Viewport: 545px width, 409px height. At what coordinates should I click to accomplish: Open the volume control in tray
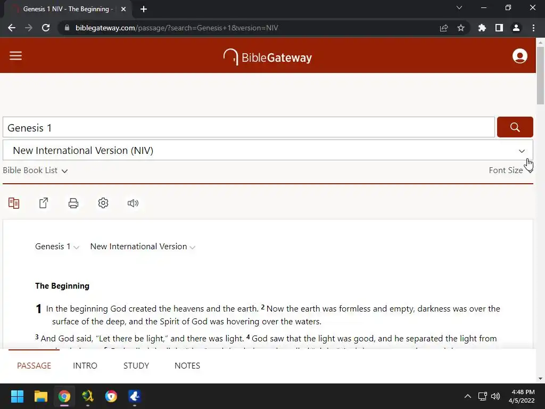496,396
